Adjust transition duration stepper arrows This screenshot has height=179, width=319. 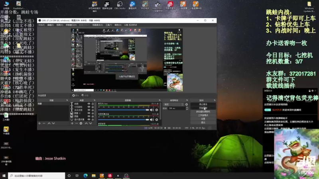[x=187, y=108]
